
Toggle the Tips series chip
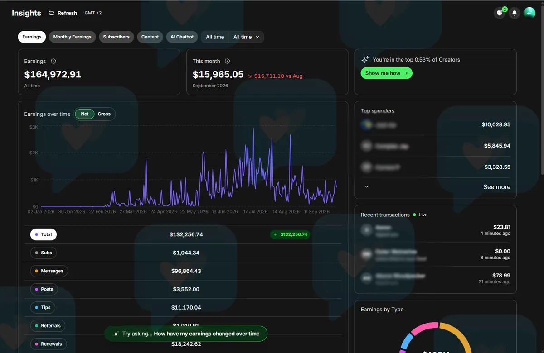pos(43,307)
